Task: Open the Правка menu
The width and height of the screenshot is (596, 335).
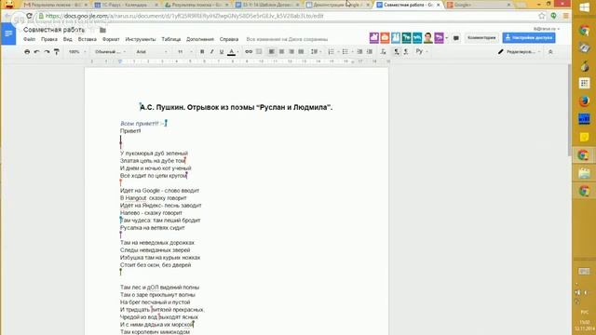Action: [x=49, y=39]
